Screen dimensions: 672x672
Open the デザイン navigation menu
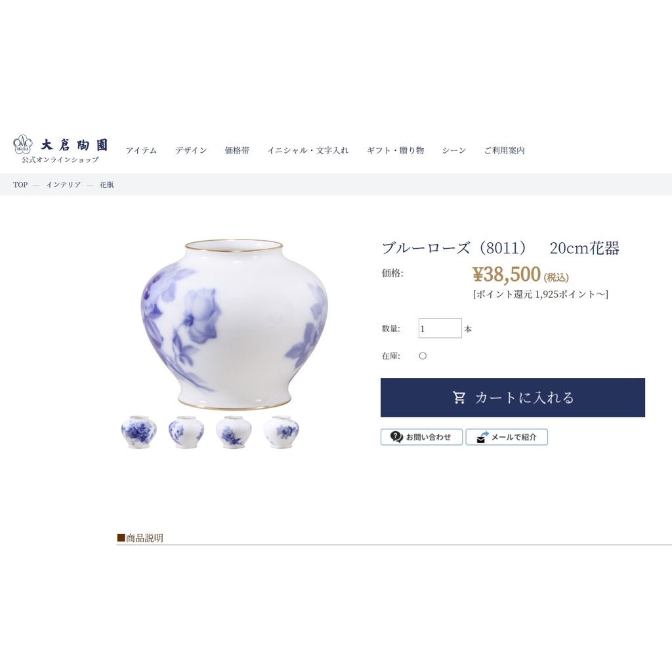pyautogui.click(x=191, y=150)
